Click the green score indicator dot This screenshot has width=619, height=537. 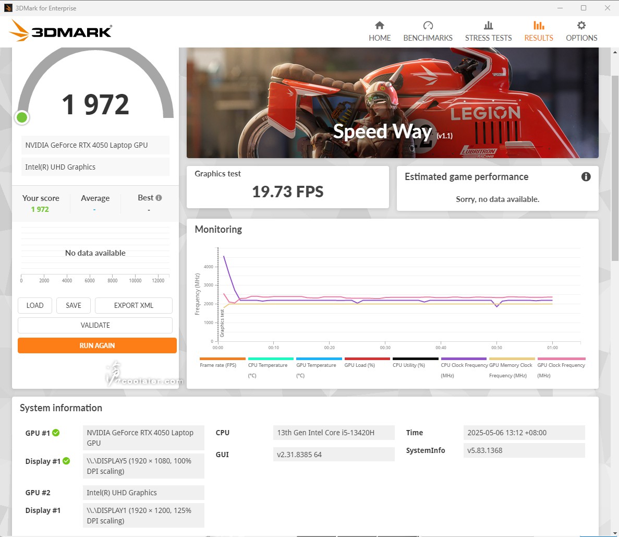click(x=22, y=117)
